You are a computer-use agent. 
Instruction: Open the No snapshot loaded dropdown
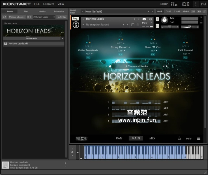(83, 25)
